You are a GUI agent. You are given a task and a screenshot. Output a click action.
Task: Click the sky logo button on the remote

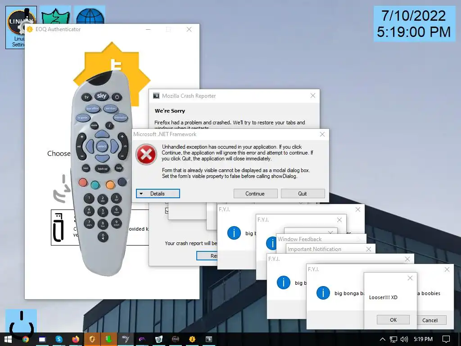(x=101, y=96)
